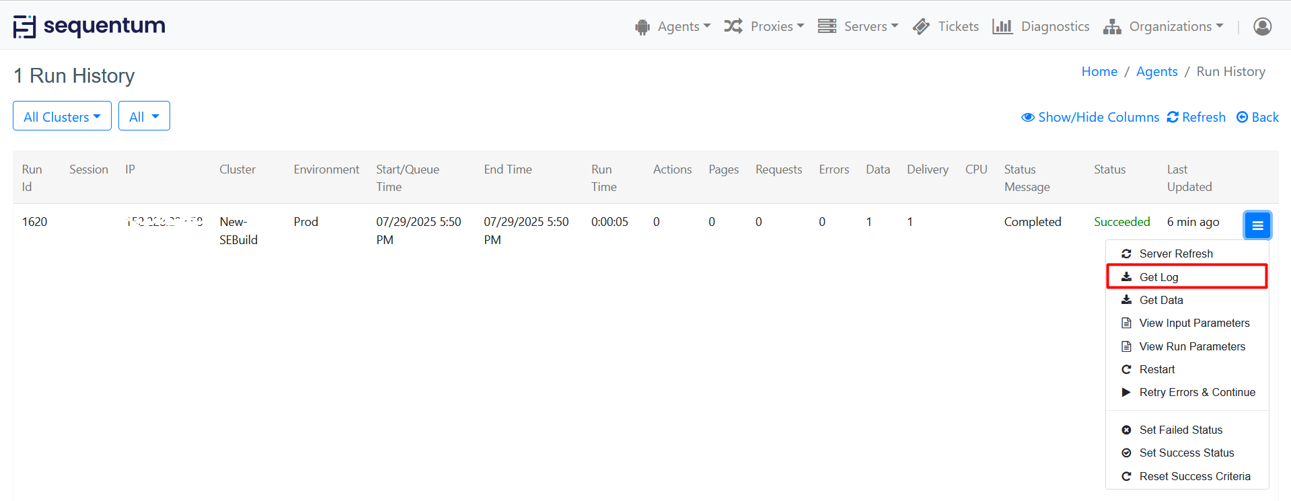This screenshot has height=501, width=1291.
Task: Go to Home breadcrumb link
Action: pos(1099,71)
